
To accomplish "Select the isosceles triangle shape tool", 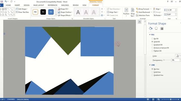I will [x=6, y=12].
